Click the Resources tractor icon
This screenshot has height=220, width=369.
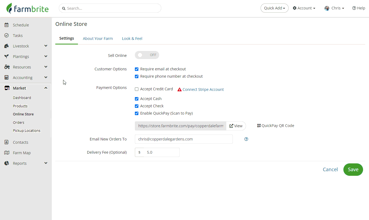[x=7, y=67]
